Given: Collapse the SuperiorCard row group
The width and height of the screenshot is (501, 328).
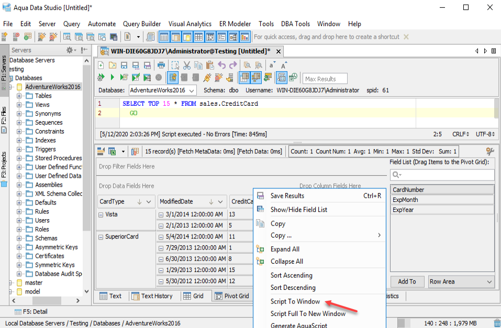Looking at the screenshot, I should [x=101, y=236].
